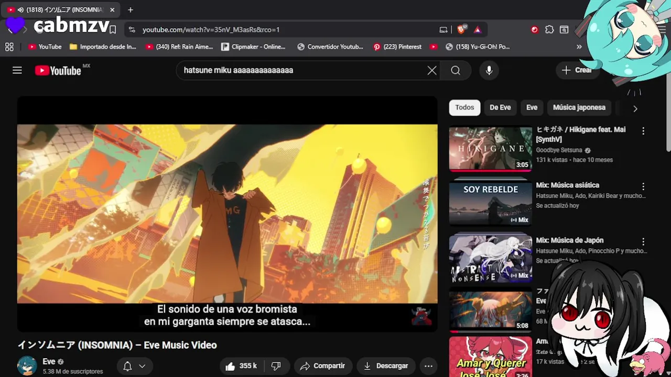Open the browser sidebar panel icon
Screen dimensions: 671x377
point(564,30)
